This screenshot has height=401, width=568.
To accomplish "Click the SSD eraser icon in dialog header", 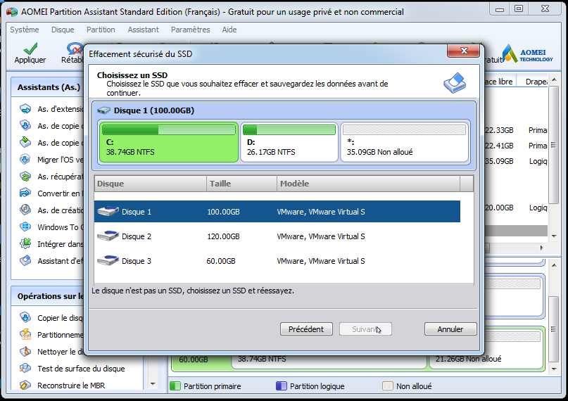I will point(455,83).
